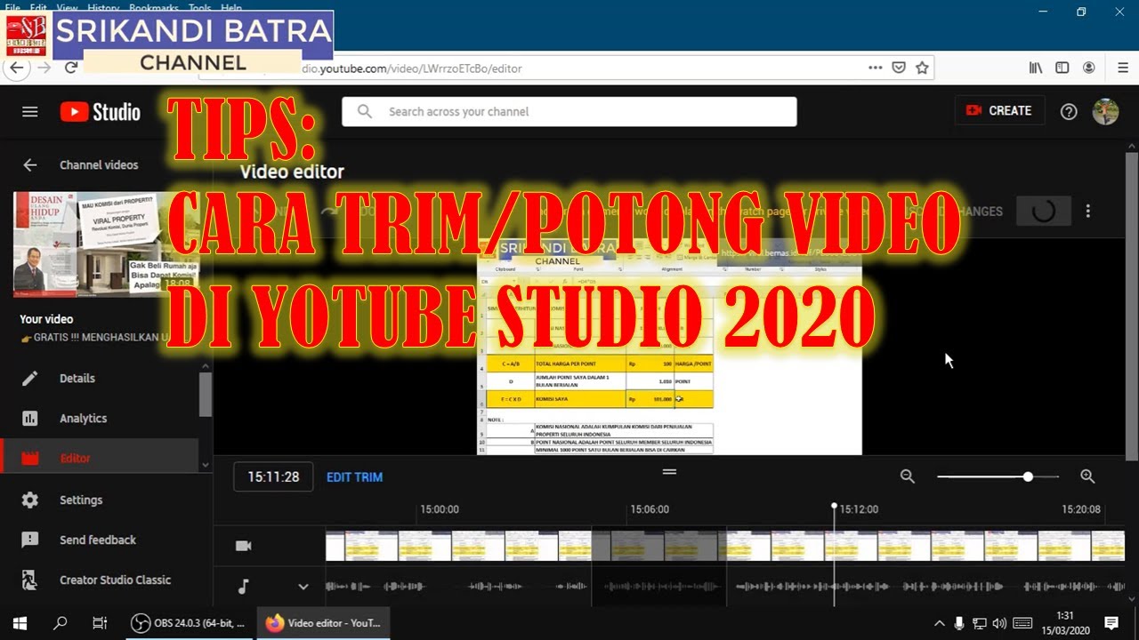Open Windows Task View
The image size is (1139, 640).
tap(100, 623)
